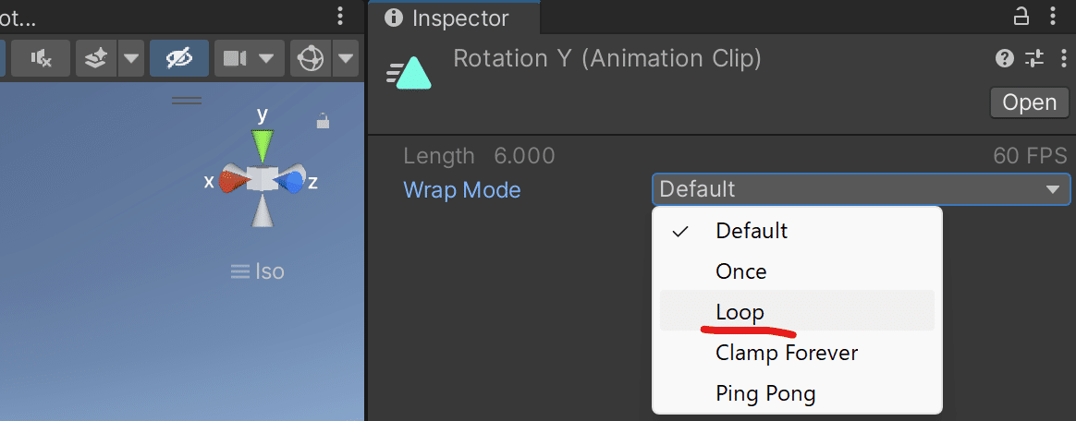Image resolution: width=1076 pixels, height=421 pixels.
Task: Toggle scene effects layers icon
Action: (x=95, y=59)
